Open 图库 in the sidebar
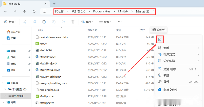 coord(11,38)
